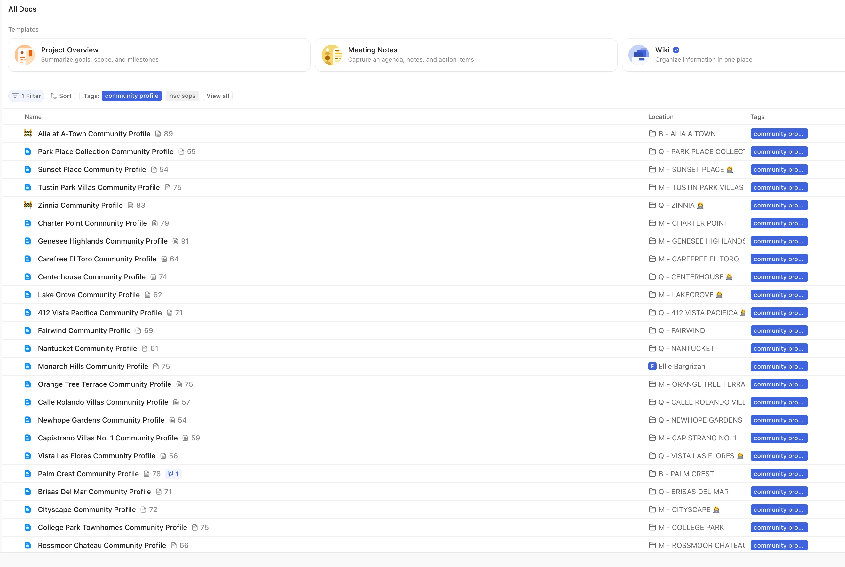Click the Wiki template icon
Viewport: 845px width, 567px height.
tap(639, 55)
